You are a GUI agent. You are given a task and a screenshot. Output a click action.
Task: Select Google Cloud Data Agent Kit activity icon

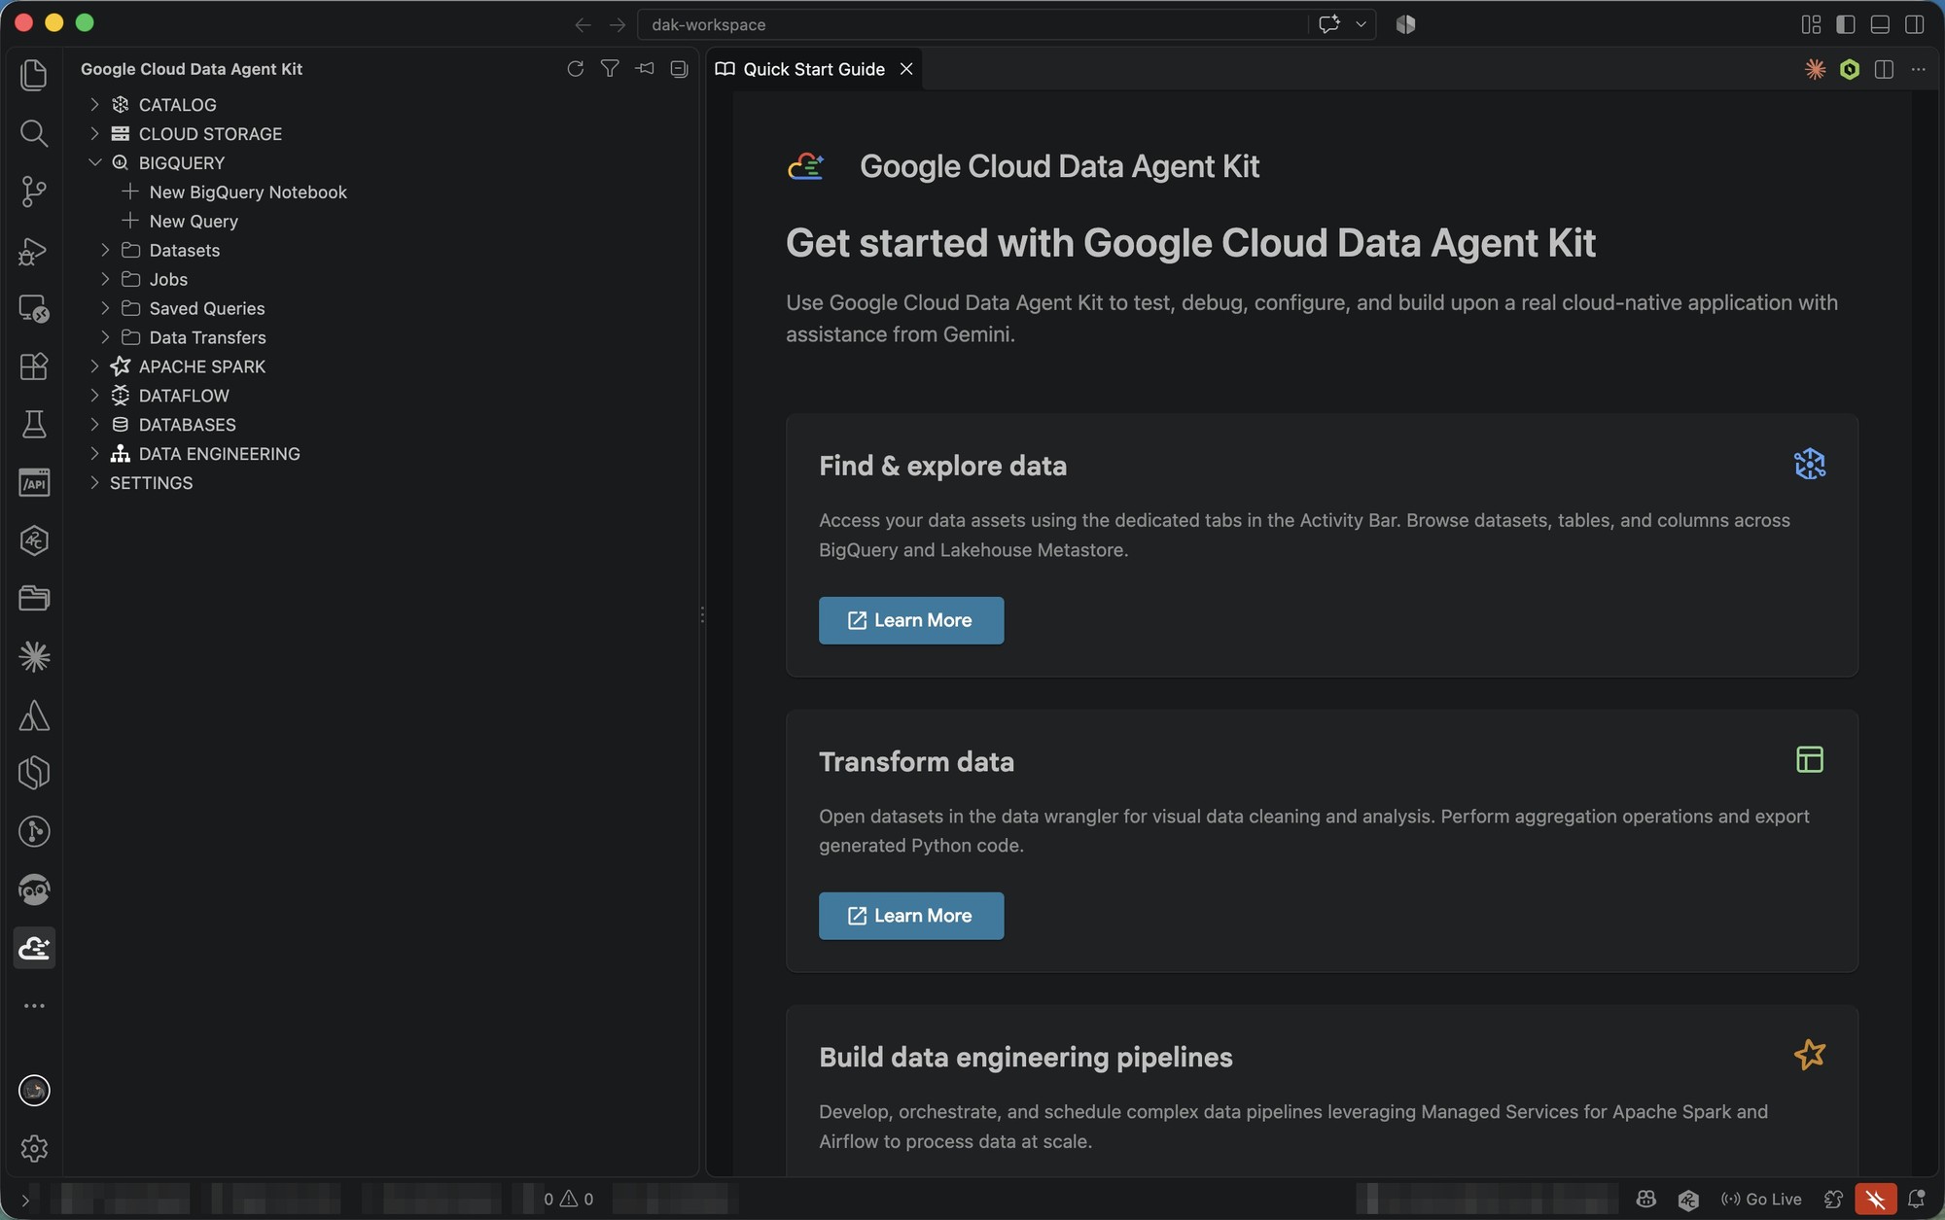(x=34, y=948)
